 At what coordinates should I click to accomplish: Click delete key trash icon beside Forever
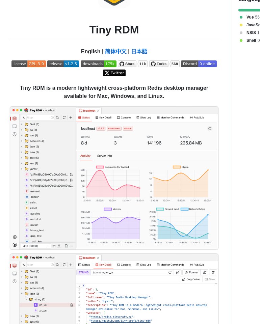[213, 272]
